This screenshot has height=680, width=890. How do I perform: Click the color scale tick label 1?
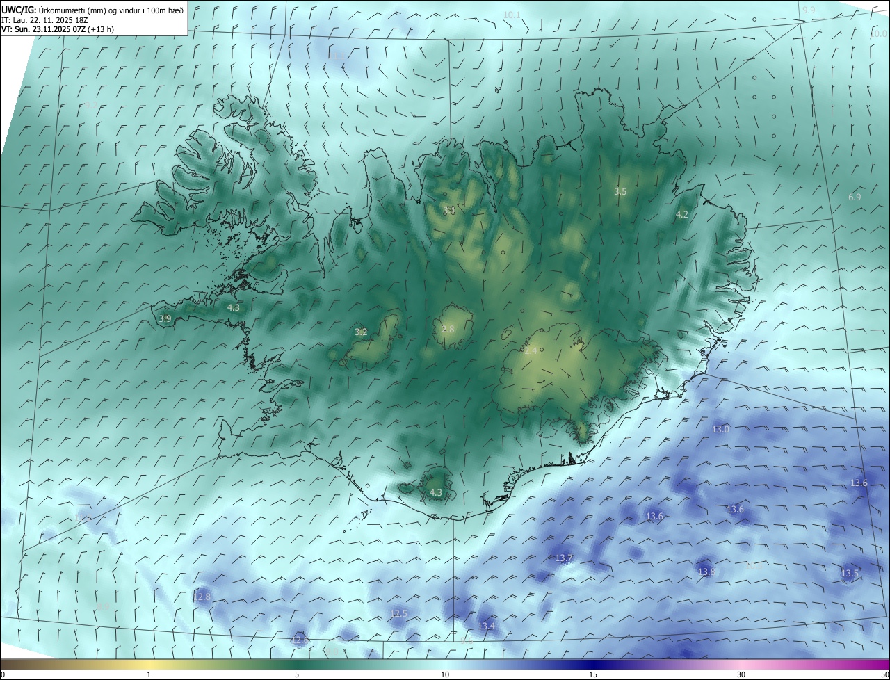pyautogui.click(x=149, y=674)
